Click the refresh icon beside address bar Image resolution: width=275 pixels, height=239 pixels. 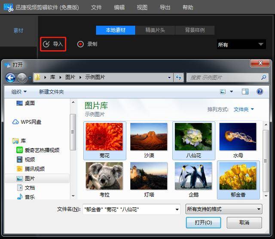coord(179,77)
